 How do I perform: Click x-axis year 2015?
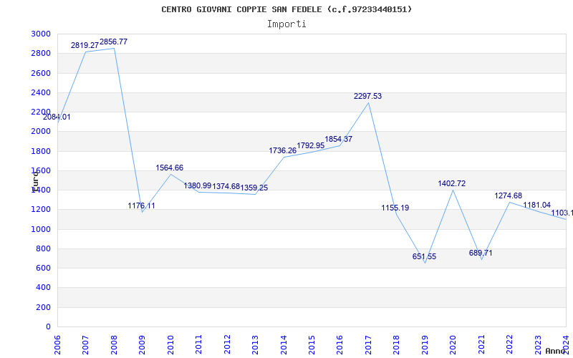(312, 345)
